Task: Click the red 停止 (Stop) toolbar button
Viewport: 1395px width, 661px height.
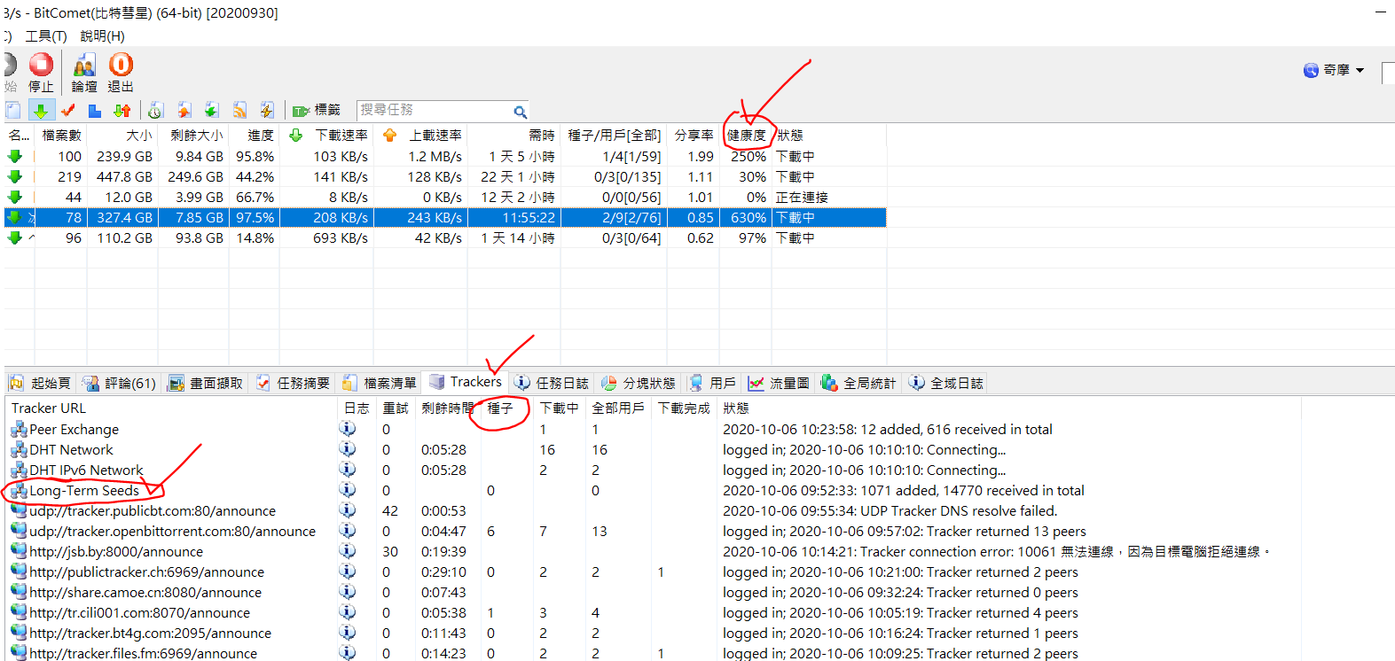Action: pos(41,72)
